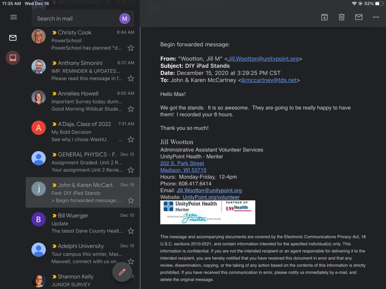Tap the UnityPoint Health Meriter logo image
The image size is (386, 289).
click(207, 212)
